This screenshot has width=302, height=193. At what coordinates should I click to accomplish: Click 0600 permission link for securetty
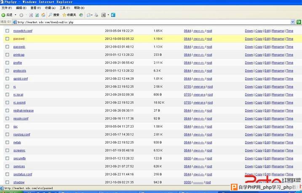187,159
